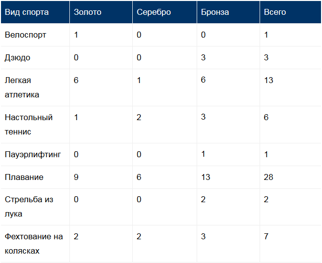Click the "Бронза" column header
Viewport: 322px width, 263px height.
(215, 12)
